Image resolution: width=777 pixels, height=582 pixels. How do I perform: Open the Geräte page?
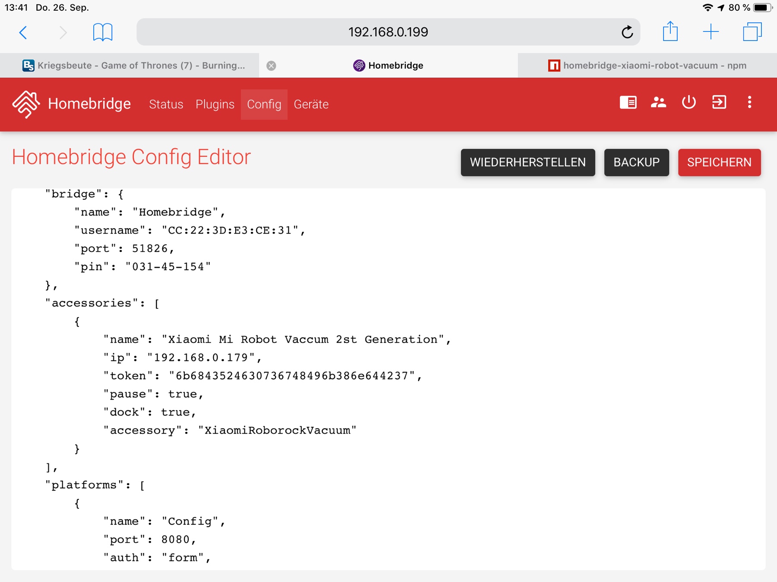tap(311, 104)
